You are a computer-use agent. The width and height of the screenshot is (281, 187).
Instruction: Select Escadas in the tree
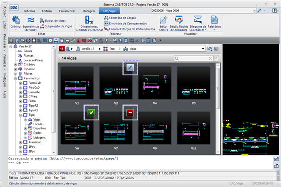coord(39,124)
